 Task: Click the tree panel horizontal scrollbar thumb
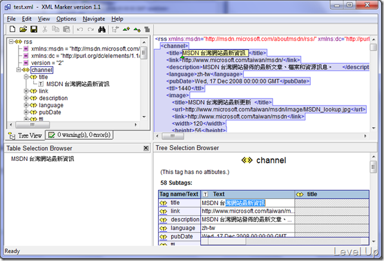pyautogui.click(x=33, y=125)
